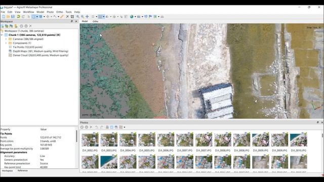Zoom in with the magnifier plus icon
This screenshot has height=182, width=324.
tap(77, 17)
